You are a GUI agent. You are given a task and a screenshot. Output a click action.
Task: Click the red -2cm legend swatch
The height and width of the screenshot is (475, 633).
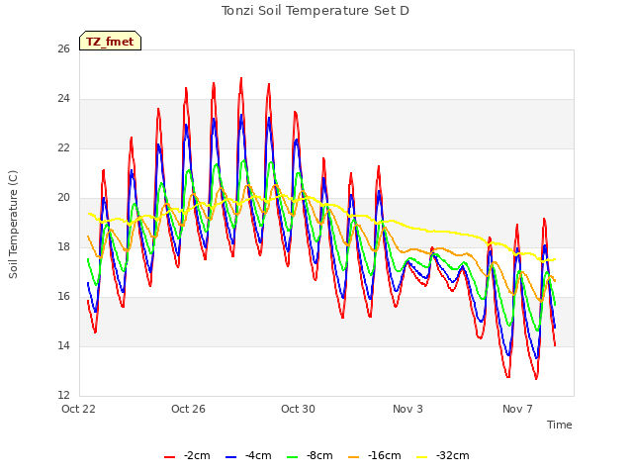tap(169, 457)
